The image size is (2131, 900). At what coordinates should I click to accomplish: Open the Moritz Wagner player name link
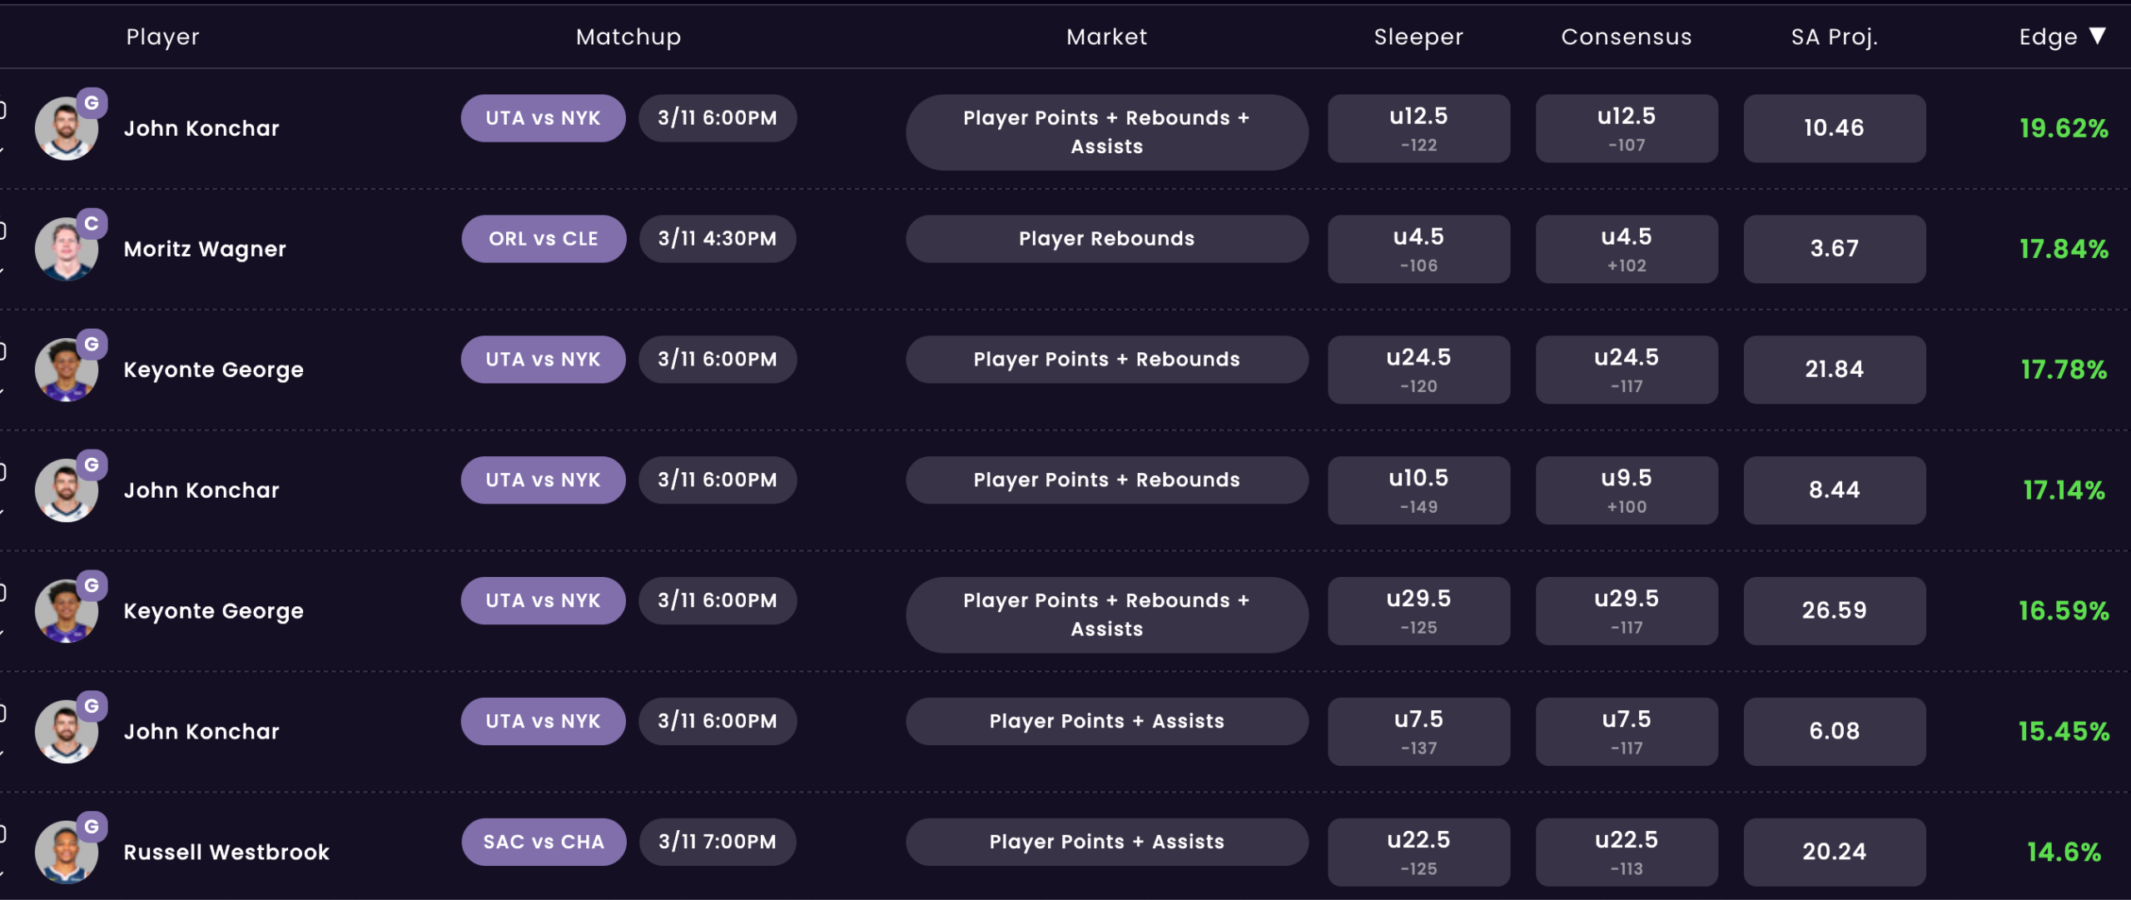[205, 249]
